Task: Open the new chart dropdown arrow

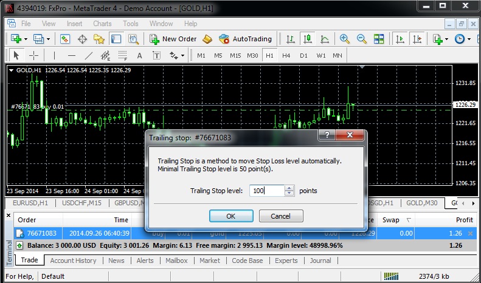Action: [x=26, y=39]
